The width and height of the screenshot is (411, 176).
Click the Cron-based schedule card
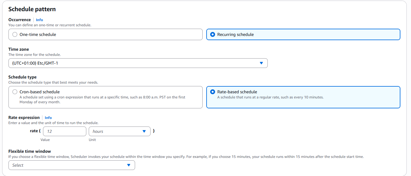point(105,97)
